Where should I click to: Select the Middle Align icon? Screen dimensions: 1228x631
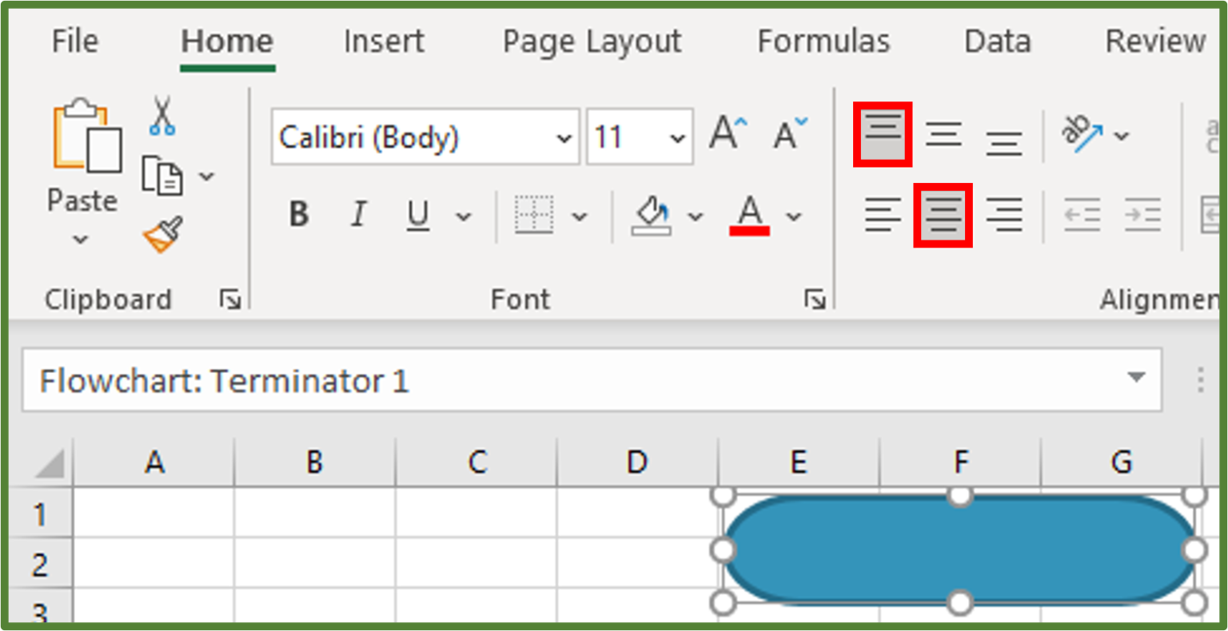943,134
